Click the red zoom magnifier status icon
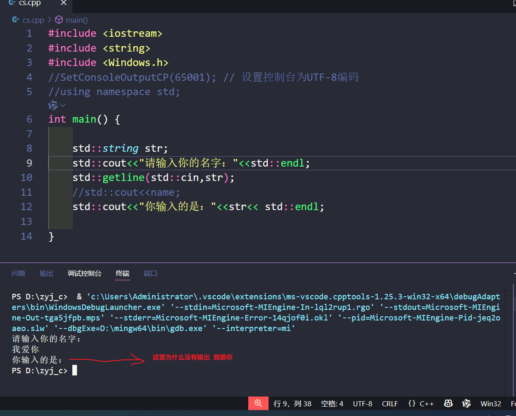The image size is (516, 416). 258,403
